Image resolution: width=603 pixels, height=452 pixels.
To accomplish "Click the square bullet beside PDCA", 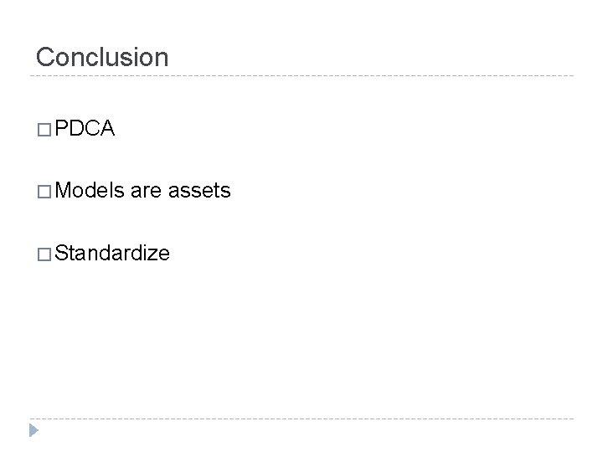I will (x=43, y=130).
